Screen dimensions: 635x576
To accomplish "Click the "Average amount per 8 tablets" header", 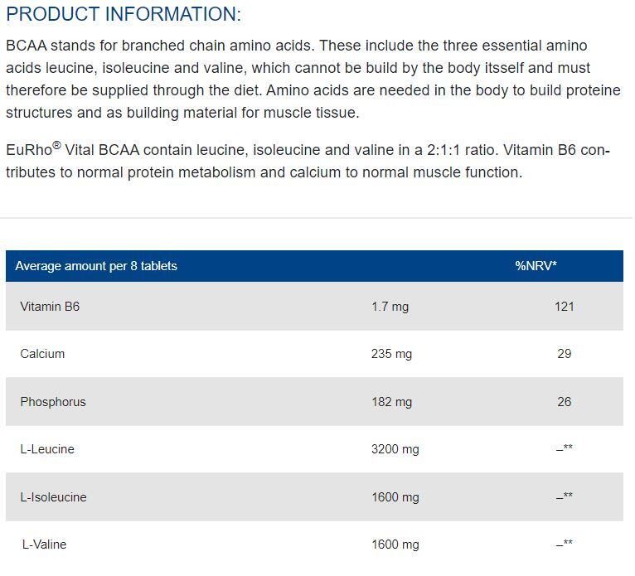I will coord(96,266).
